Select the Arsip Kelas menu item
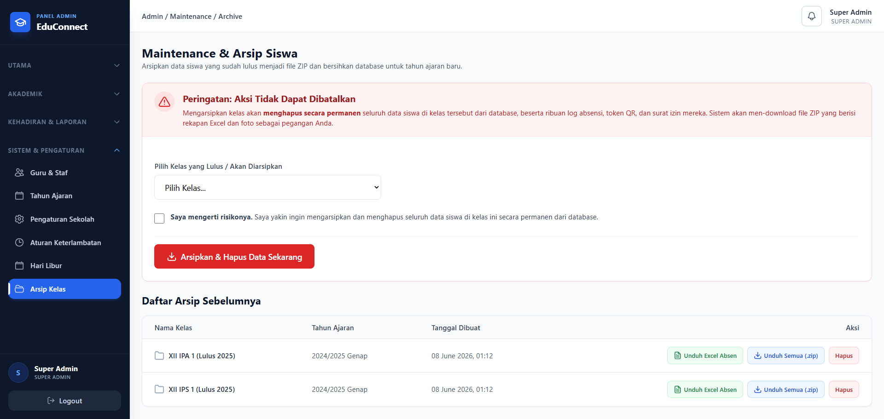Screen dimensions: 884x419 (64, 289)
